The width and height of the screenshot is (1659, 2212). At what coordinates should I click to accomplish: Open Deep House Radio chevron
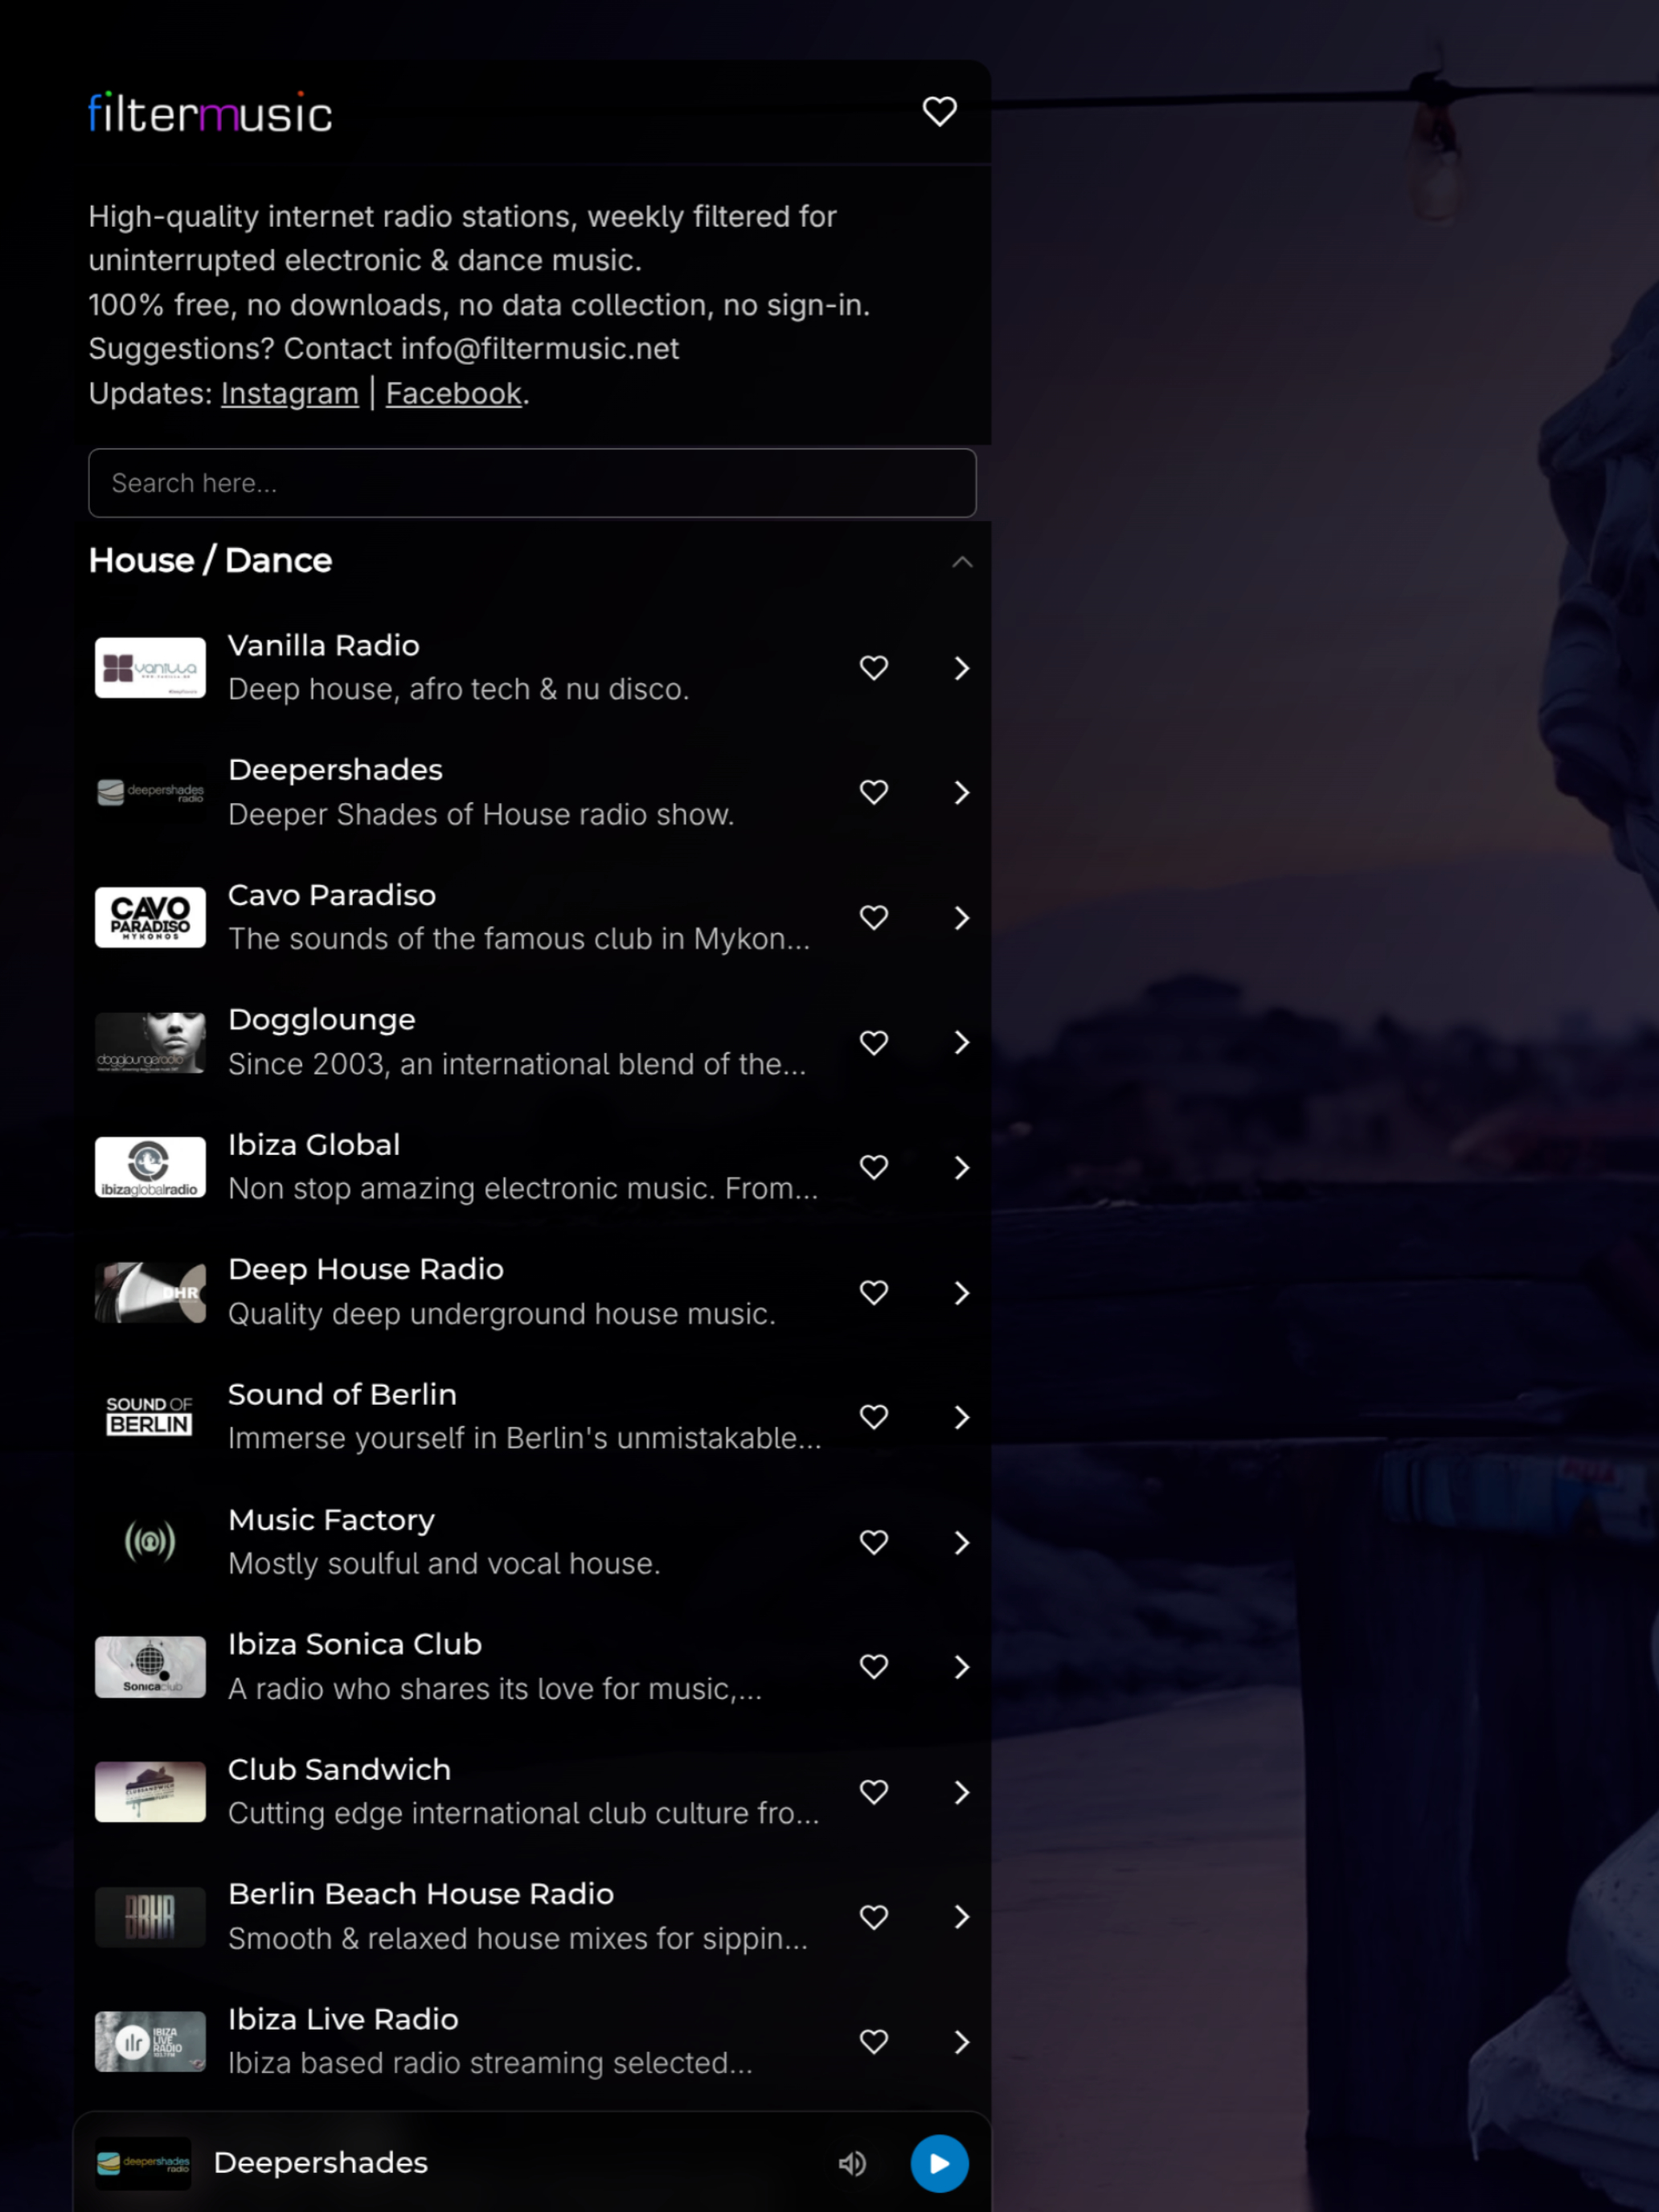click(x=962, y=1292)
